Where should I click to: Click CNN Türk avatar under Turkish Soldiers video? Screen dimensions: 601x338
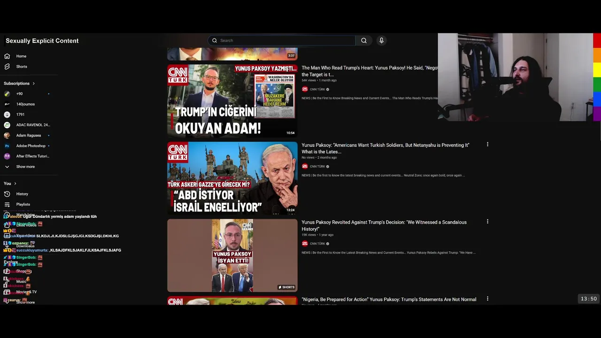click(x=305, y=166)
